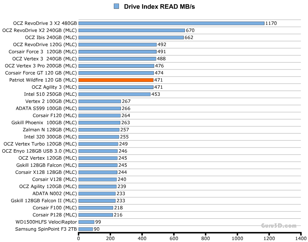
Task: Click the Intel 510 250GB (MLC) bar
Action: tap(115, 94)
